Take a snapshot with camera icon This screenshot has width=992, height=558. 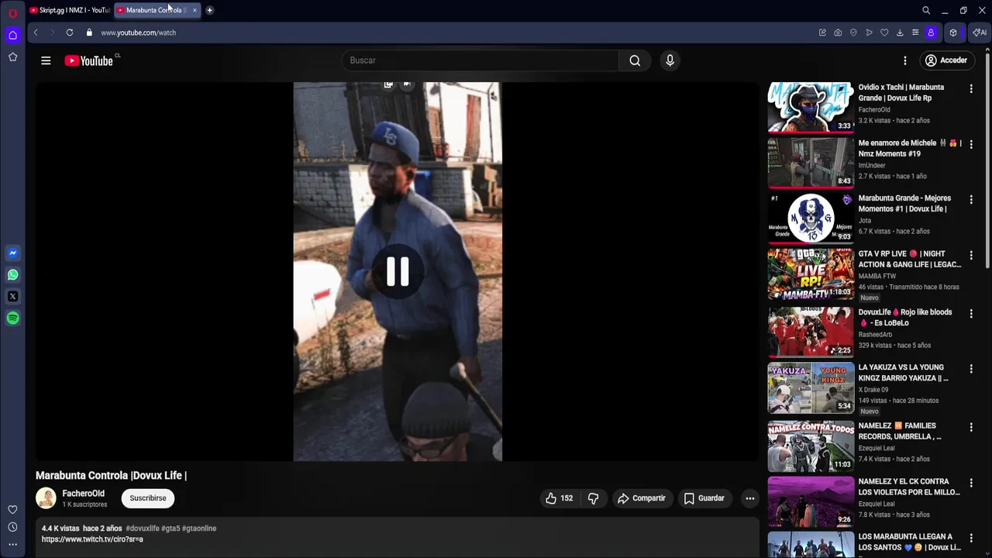[x=838, y=33]
